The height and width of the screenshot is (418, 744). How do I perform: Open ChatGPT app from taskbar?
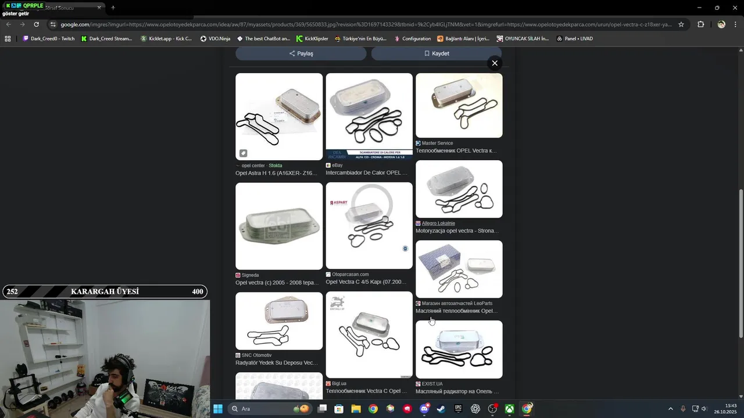coord(475,409)
